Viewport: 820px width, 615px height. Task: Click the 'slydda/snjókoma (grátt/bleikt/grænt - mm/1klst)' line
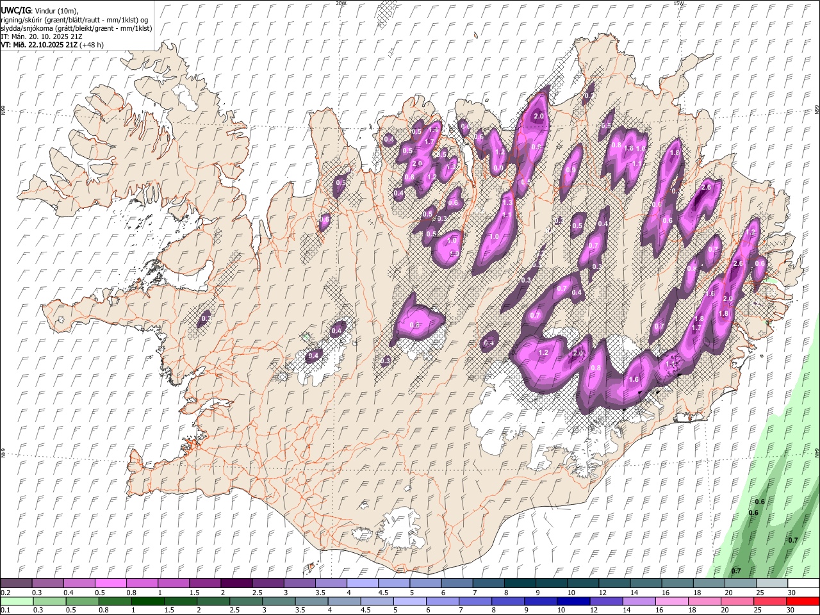click(76, 28)
